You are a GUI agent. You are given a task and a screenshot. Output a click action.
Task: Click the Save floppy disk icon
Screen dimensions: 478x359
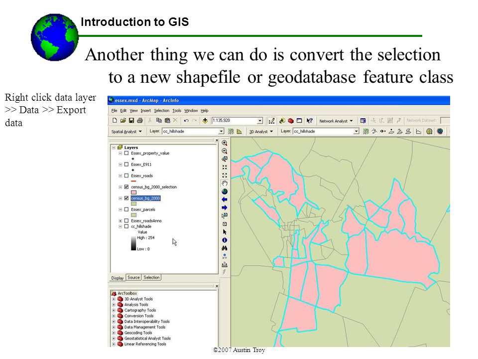tap(131, 121)
